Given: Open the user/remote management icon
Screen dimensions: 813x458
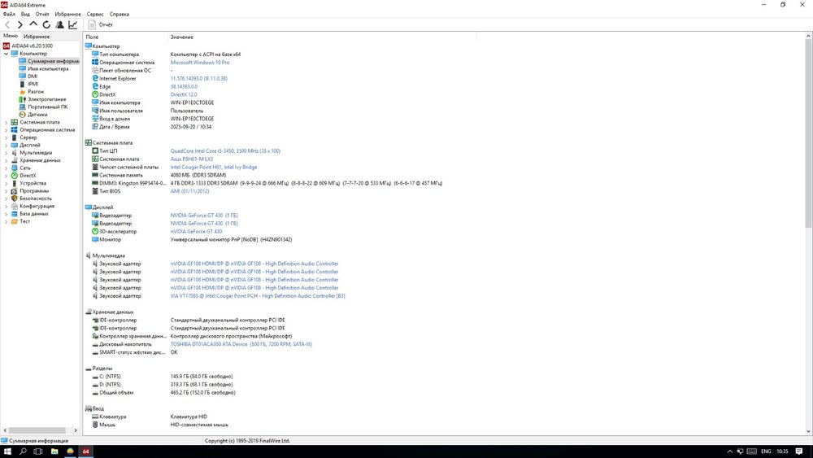Looking at the screenshot, I should coord(59,24).
